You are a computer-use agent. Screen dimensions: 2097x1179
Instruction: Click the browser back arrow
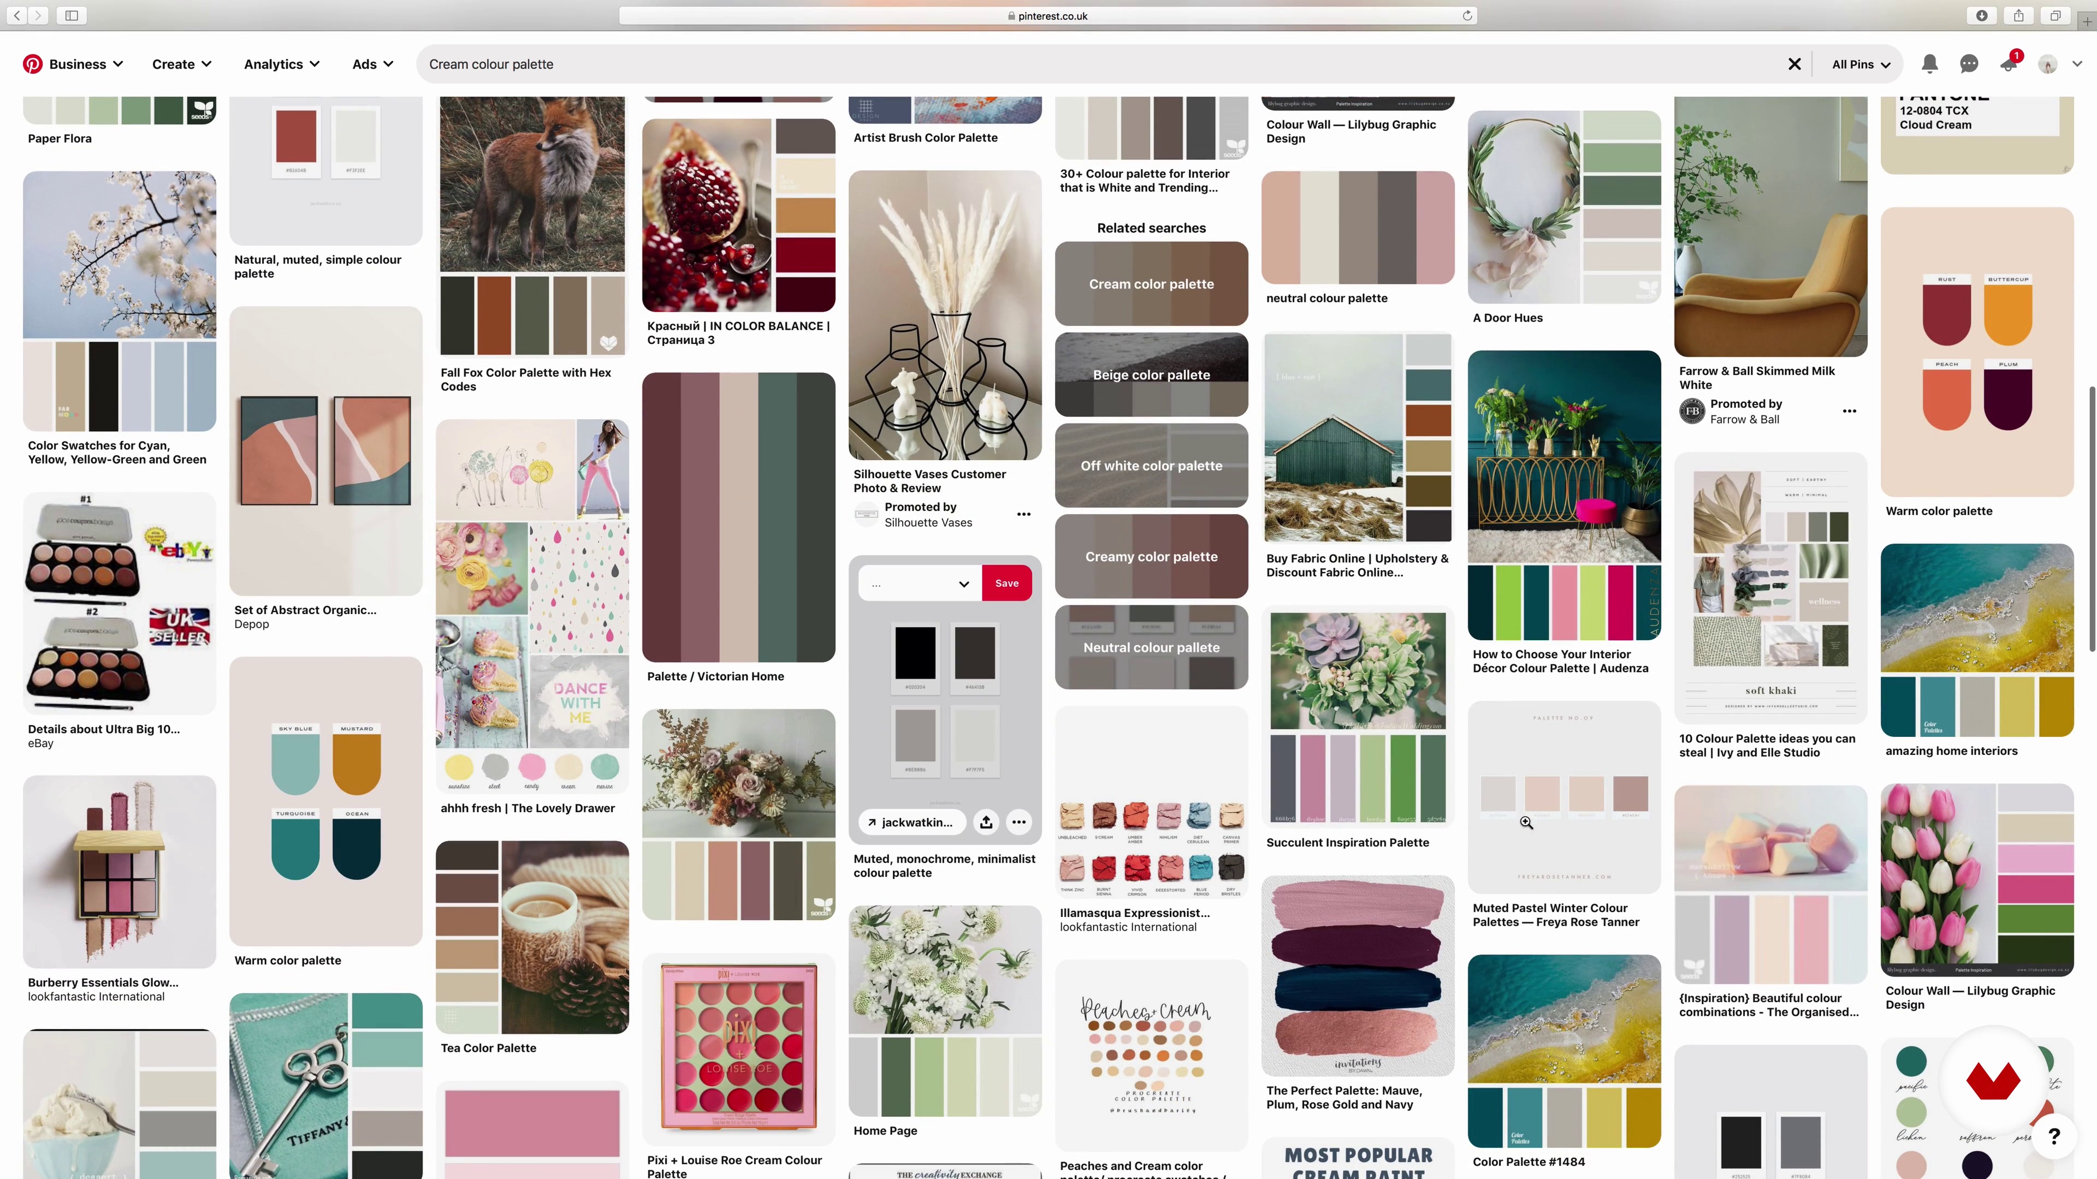pos(17,15)
